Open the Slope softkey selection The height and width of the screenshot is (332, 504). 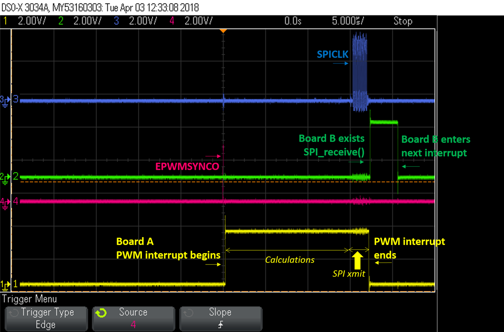pos(220,319)
